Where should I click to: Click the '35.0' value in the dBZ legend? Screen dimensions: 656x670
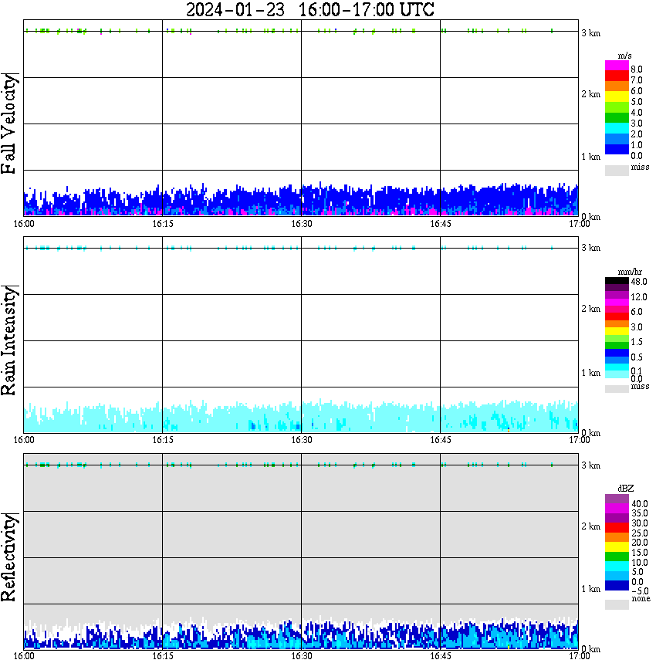640,513
